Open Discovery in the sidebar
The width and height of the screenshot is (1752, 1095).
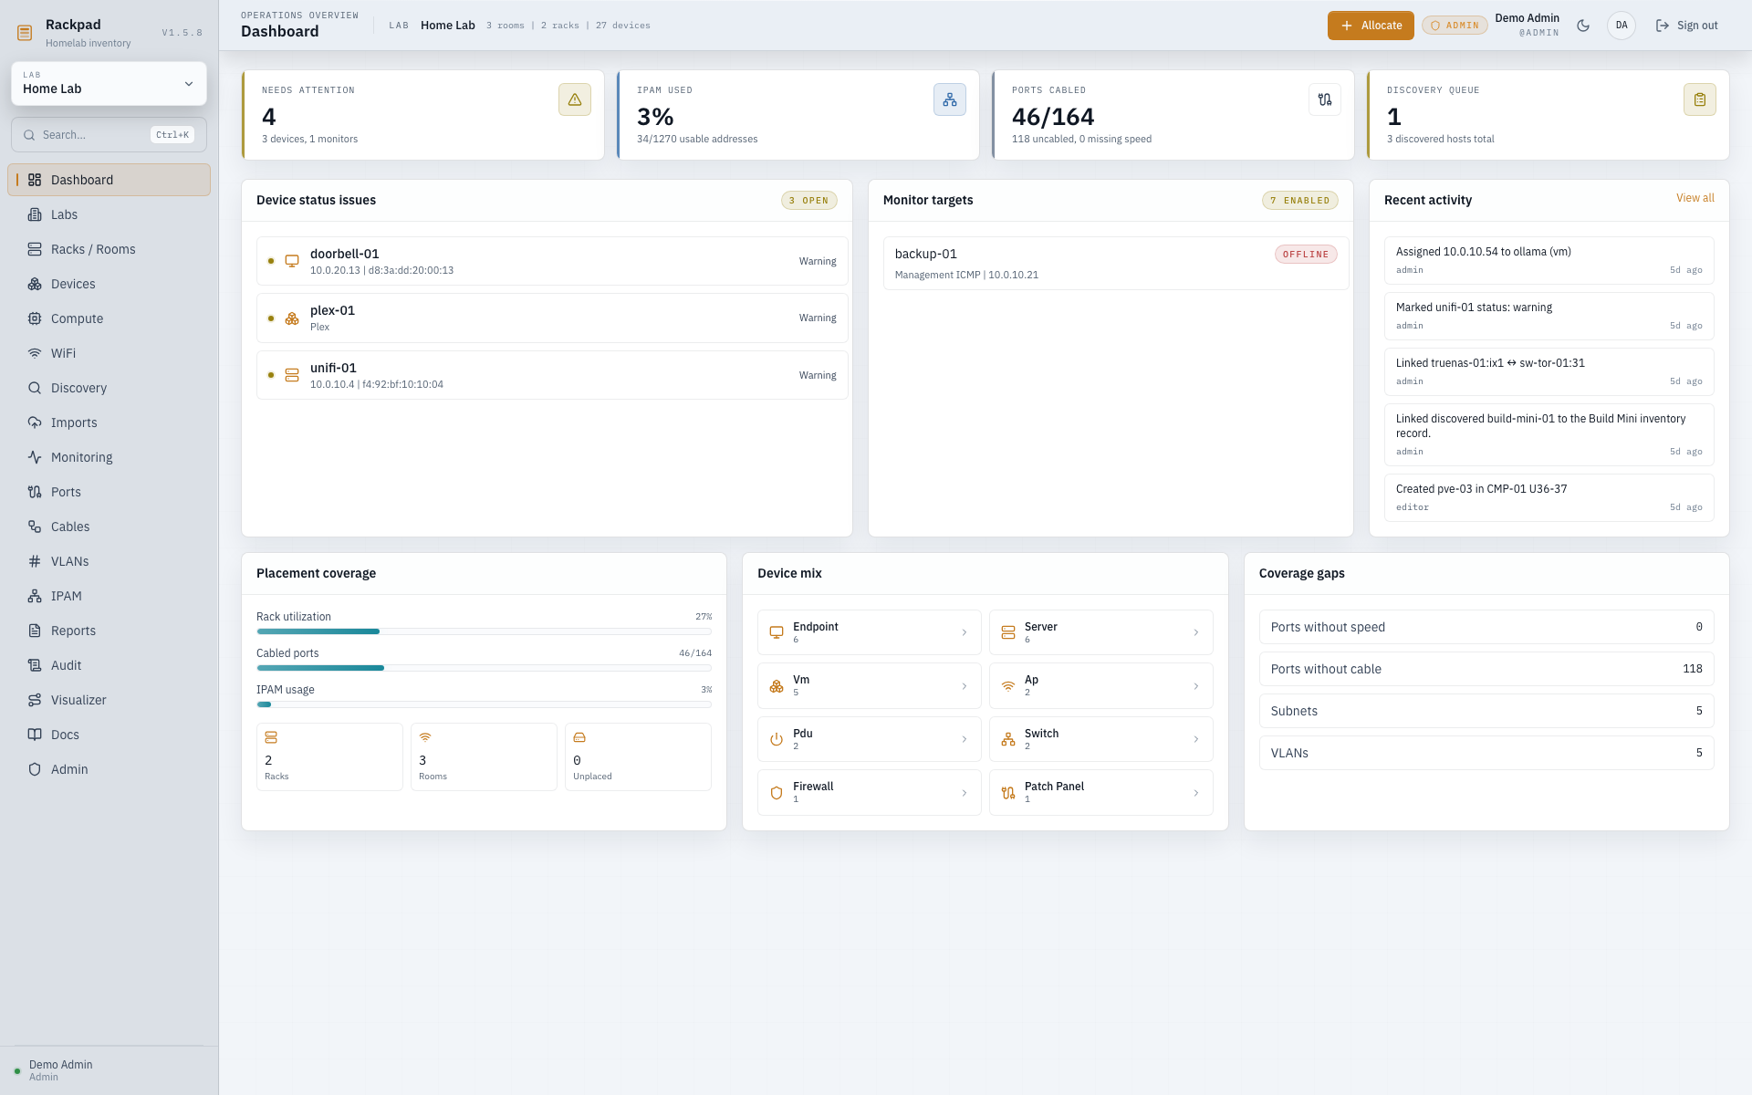click(109, 388)
